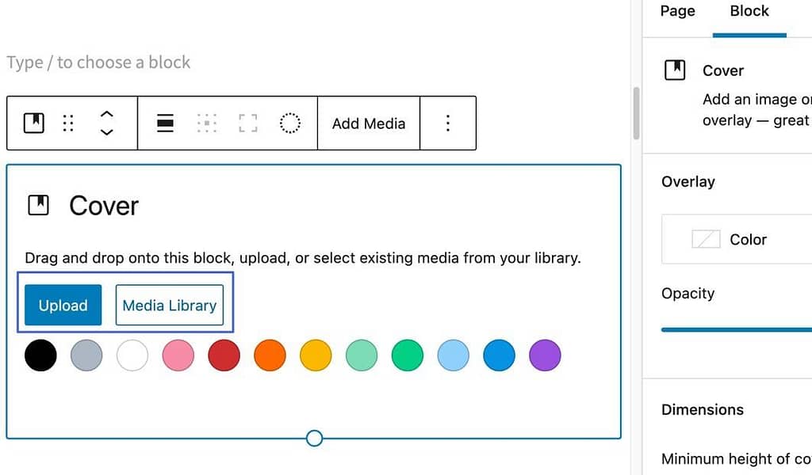The height and width of the screenshot is (475, 812).
Task: Click the Opacity slider track
Action: click(737, 329)
